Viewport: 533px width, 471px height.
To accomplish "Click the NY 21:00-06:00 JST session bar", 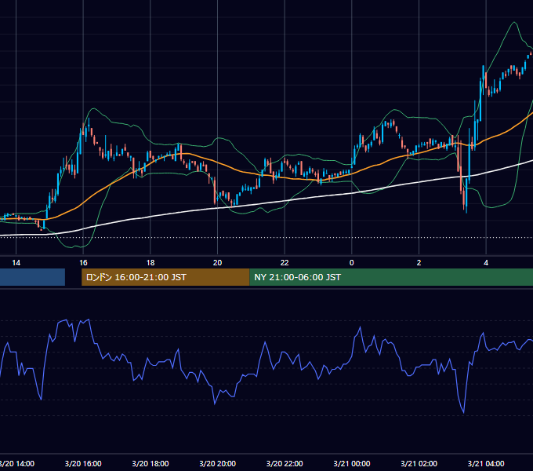I will pos(391,277).
